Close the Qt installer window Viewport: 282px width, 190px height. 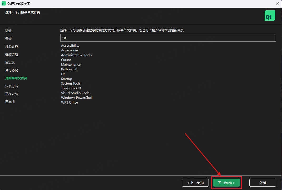click(278, 4)
